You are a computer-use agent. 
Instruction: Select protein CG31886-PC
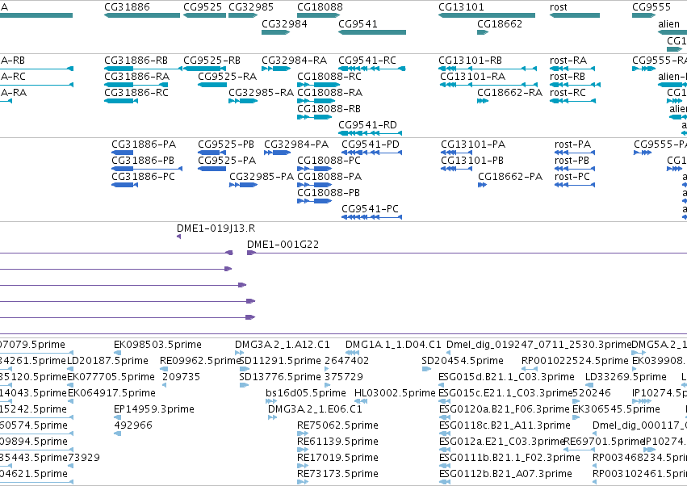[x=143, y=177]
